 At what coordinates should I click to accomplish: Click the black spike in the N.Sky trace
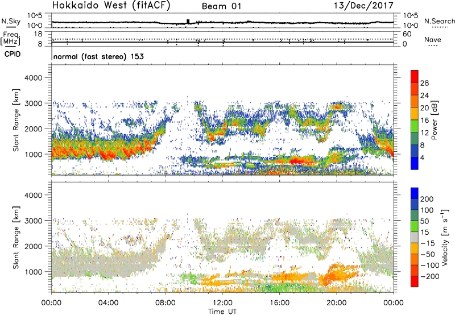[188, 21]
